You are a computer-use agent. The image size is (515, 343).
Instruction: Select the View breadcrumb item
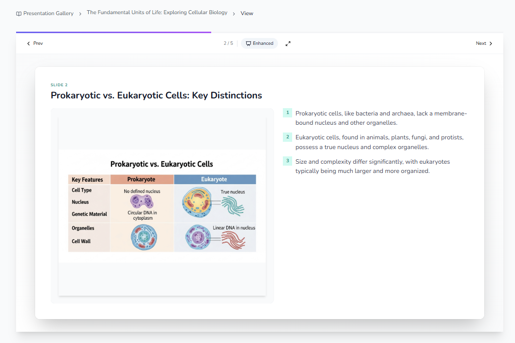coord(247,14)
